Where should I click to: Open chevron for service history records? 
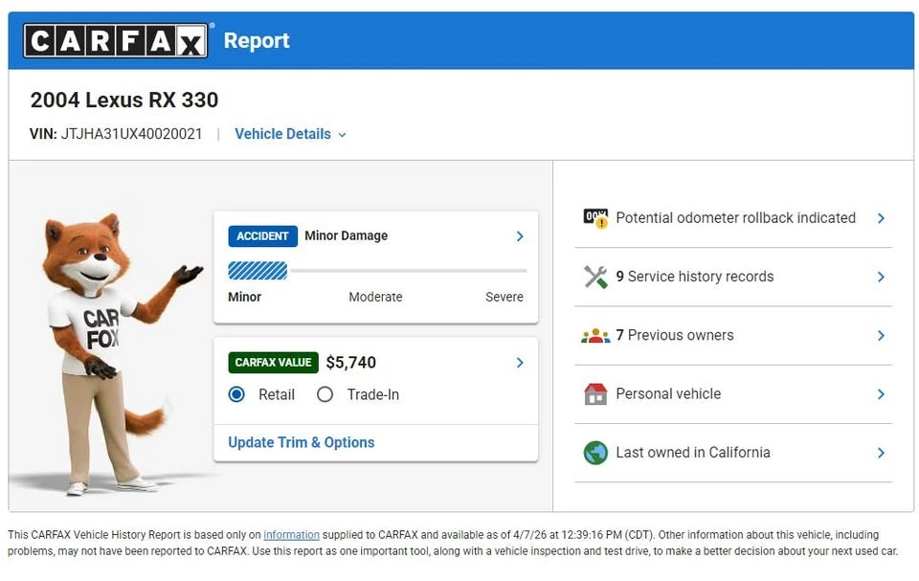coord(881,277)
